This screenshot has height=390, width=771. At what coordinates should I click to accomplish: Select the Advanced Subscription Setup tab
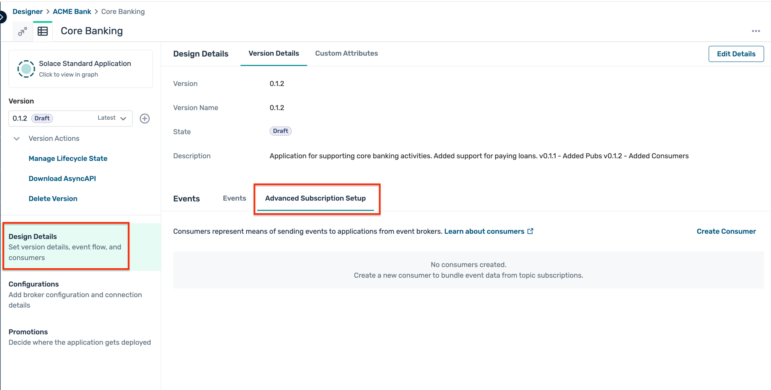315,198
